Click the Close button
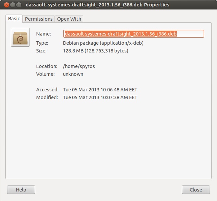This screenshot has height=201, width=217. pos(196,189)
